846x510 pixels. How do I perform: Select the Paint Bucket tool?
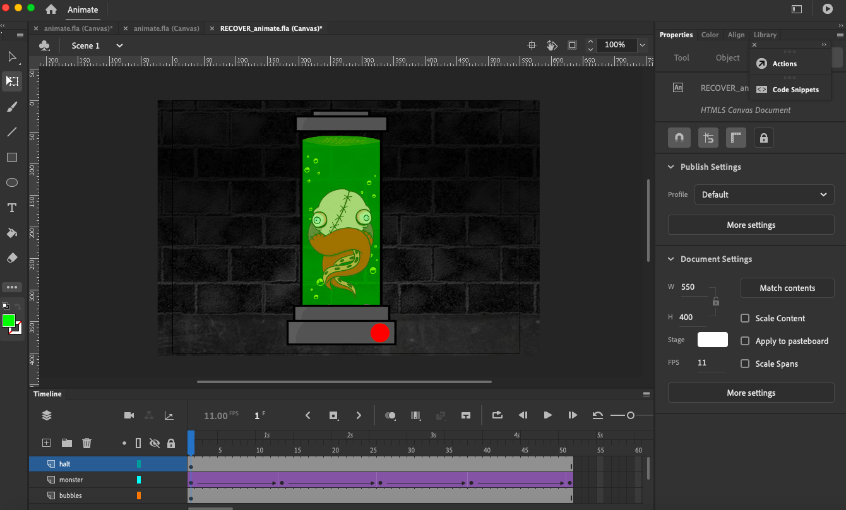(11, 233)
